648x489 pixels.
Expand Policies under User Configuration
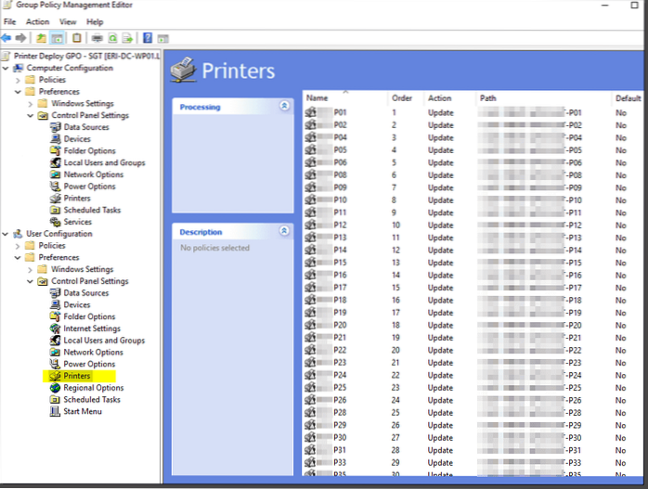[x=19, y=246]
